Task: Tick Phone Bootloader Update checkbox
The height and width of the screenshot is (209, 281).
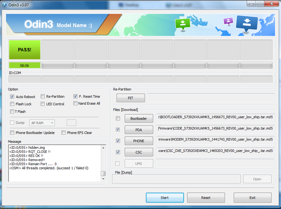Action: point(12,133)
